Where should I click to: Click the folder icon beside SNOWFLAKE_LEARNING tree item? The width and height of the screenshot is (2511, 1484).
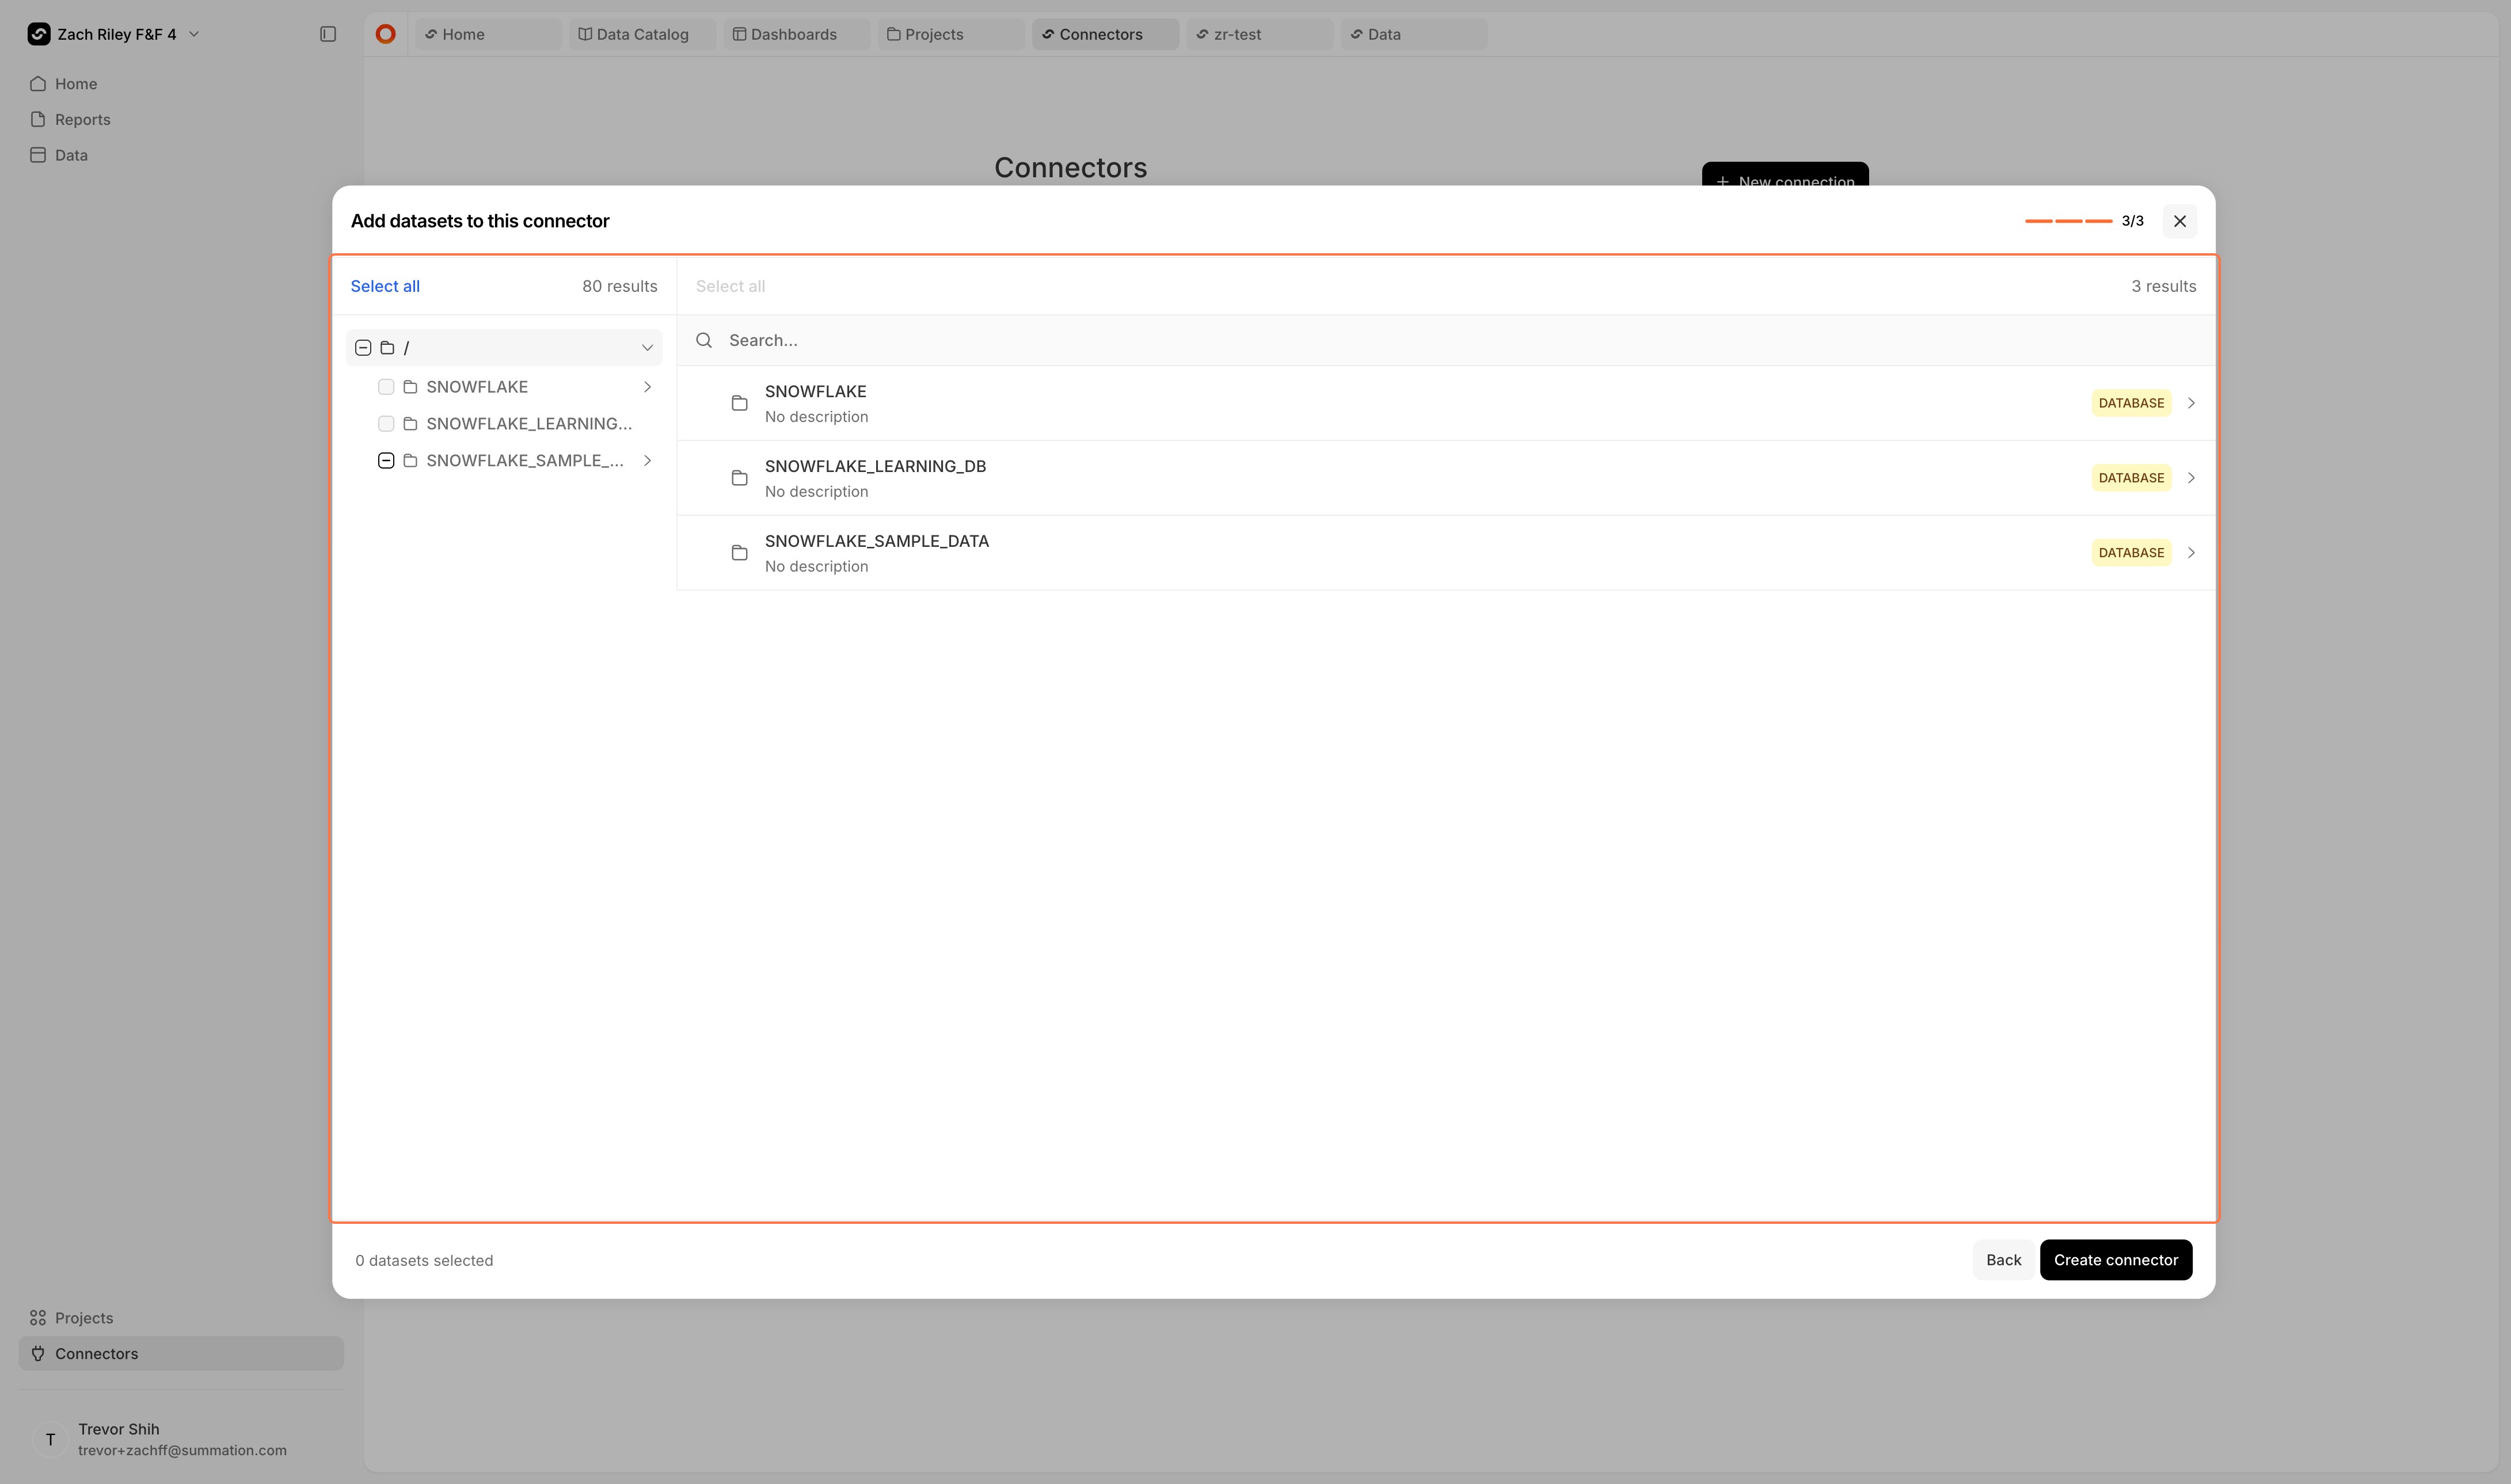tap(410, 424)
